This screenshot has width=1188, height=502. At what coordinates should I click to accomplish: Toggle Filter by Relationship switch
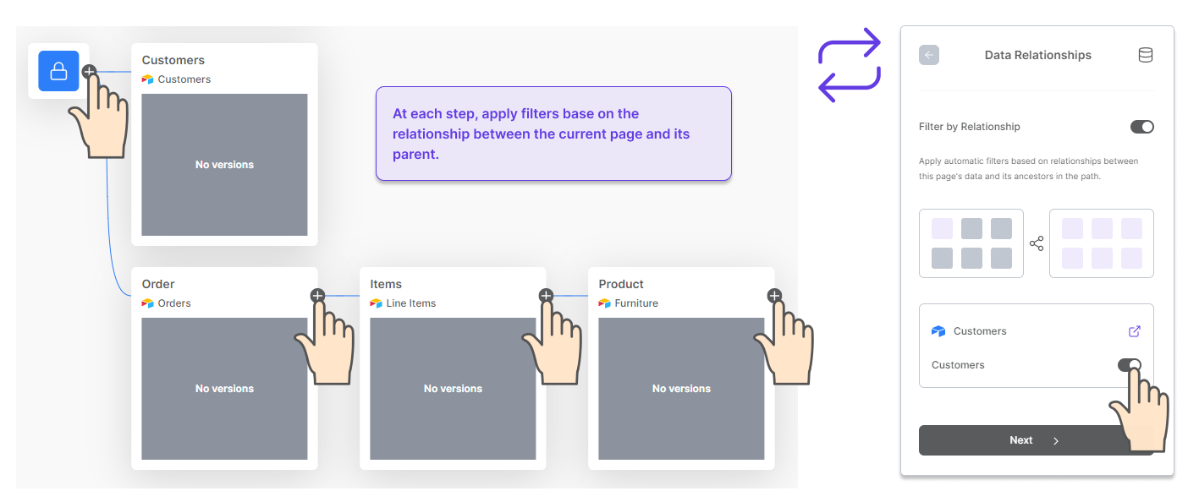(1142, 127)
